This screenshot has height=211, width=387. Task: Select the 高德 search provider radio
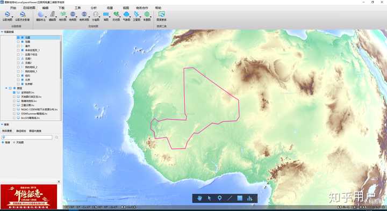coord(3,142)
